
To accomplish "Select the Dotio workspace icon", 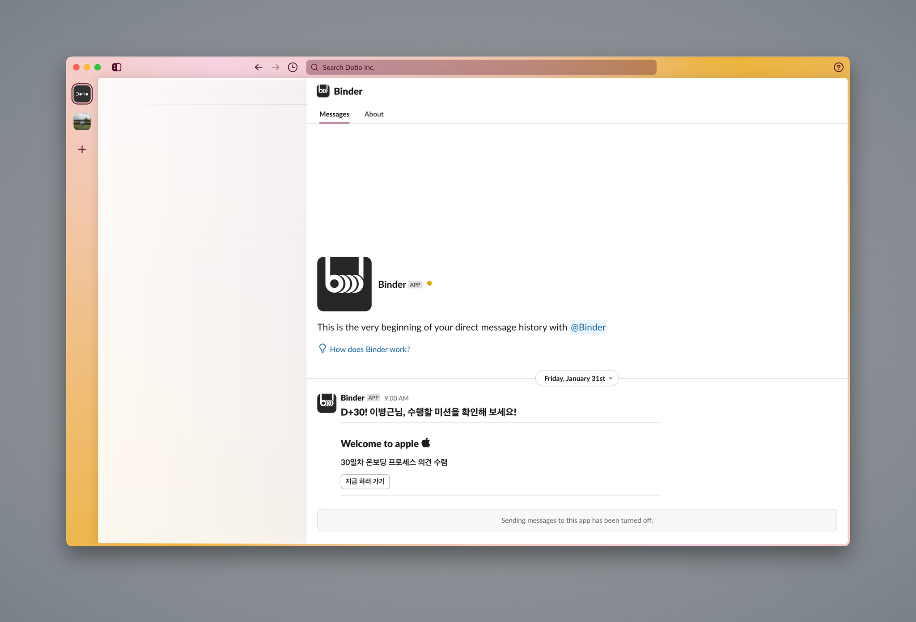I will (82, 94).
